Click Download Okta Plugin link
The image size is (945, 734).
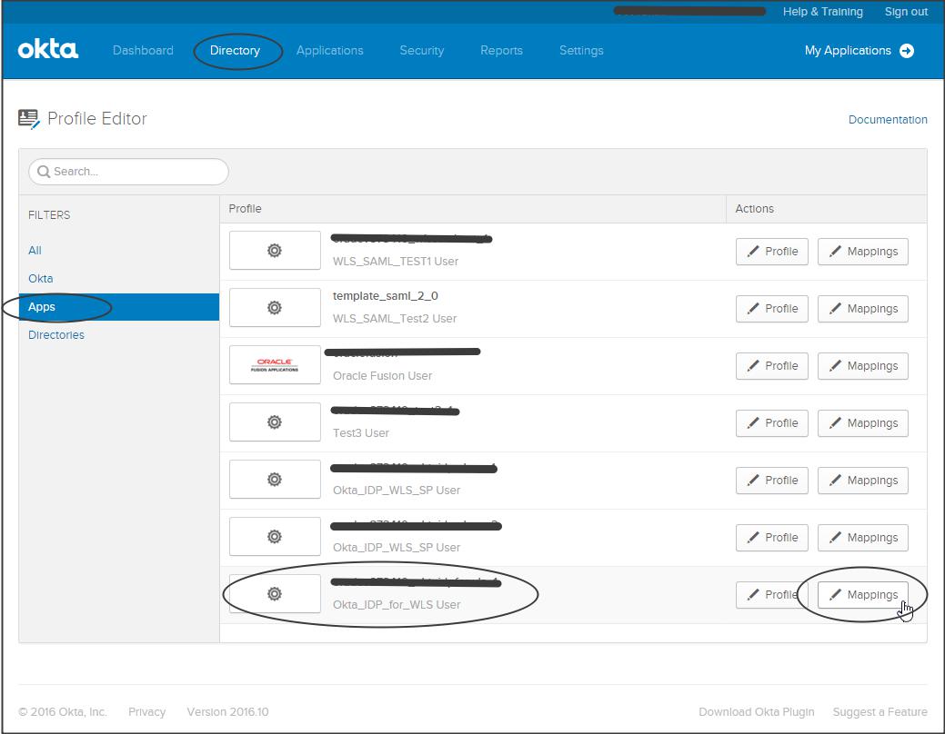pos(757,711)
